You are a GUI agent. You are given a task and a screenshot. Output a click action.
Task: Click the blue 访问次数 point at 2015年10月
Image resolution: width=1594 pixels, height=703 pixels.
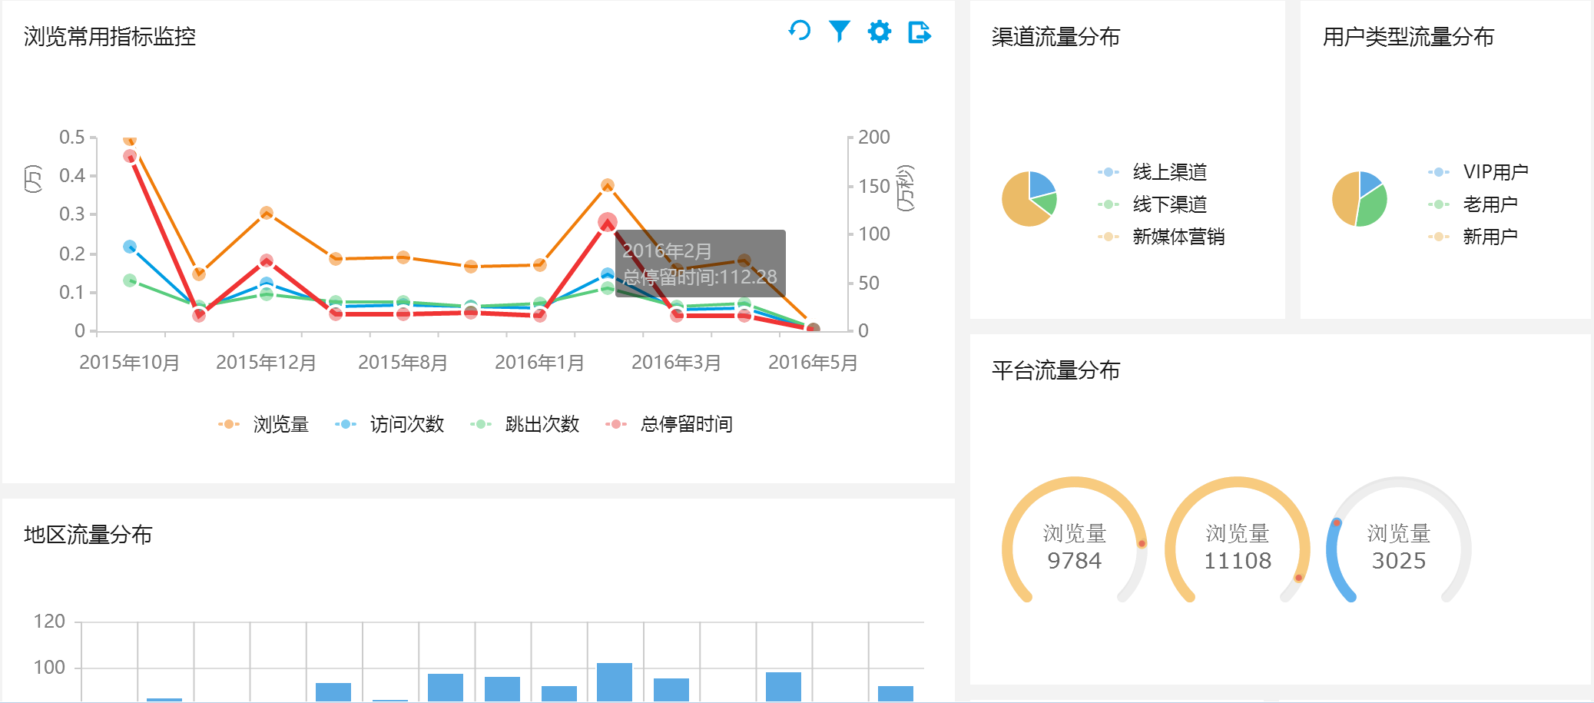(x=130, y=247)
